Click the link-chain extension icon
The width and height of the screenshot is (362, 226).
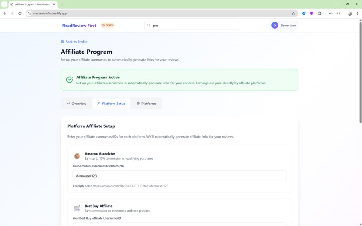coord(331,13)
